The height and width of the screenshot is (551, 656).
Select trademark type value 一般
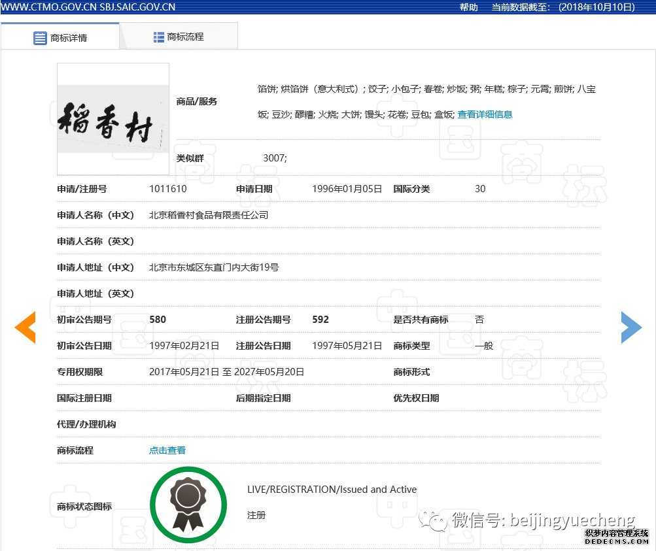click(484, 346)
